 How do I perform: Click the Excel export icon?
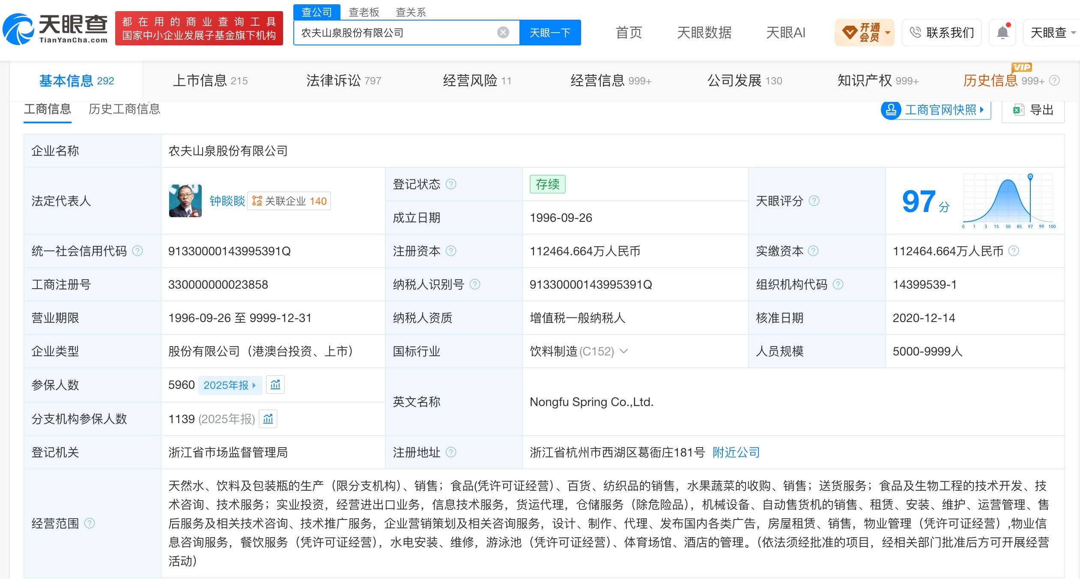(x=1018, y=110)
